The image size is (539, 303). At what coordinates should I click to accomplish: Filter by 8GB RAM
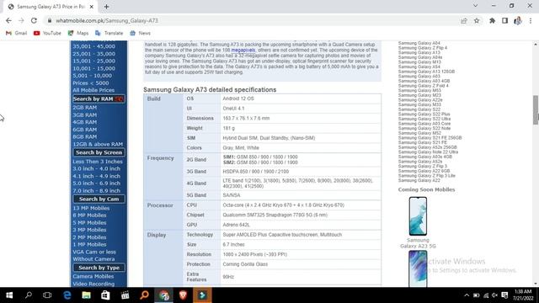[x=84, y=136]
